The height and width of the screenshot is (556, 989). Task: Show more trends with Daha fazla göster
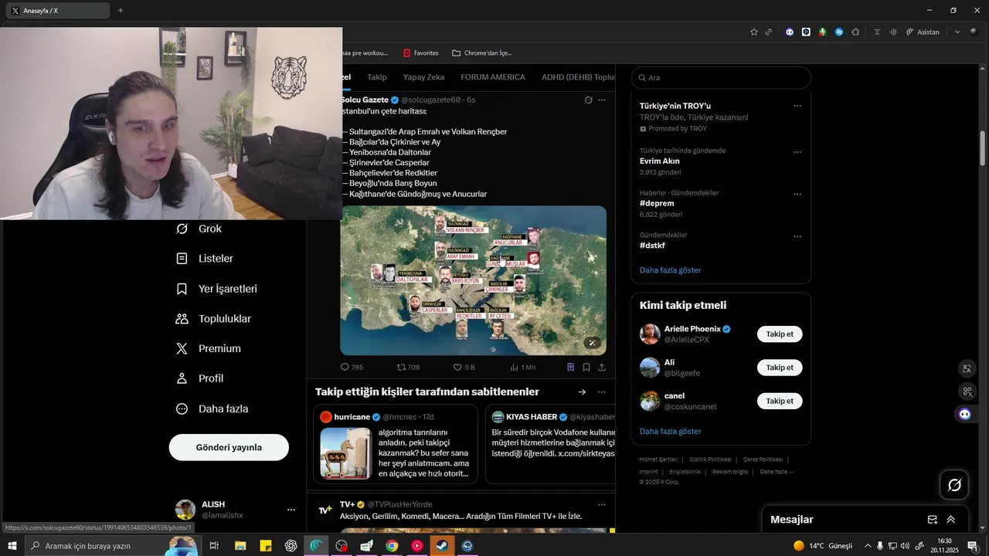[x=671, y=270]
